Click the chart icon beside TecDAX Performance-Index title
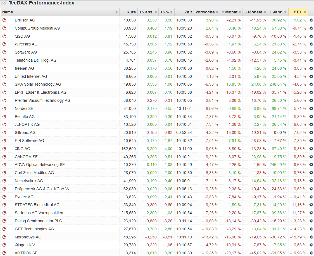The height and width of the screenshot is (256, 314). point(4,3)
